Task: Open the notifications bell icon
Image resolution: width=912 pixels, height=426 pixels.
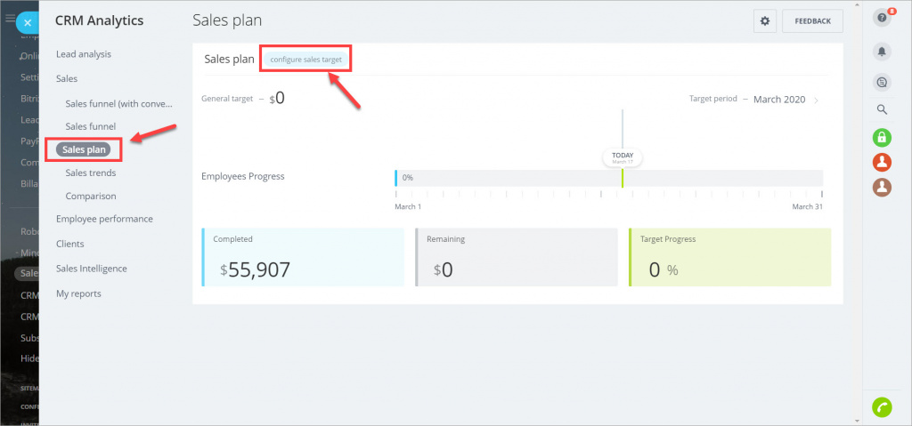Action: point(883,52)
